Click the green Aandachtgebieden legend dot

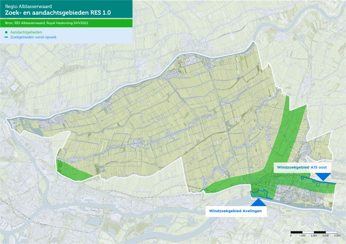6,32
